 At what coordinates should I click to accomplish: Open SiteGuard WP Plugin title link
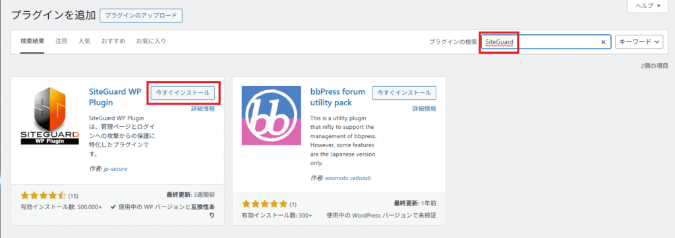pos(115,97)
